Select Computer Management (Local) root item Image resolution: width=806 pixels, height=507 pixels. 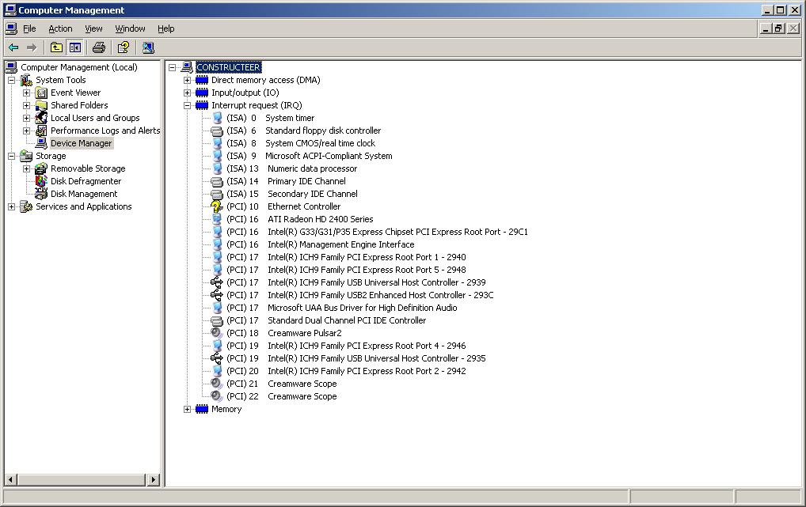pos(79,67)
